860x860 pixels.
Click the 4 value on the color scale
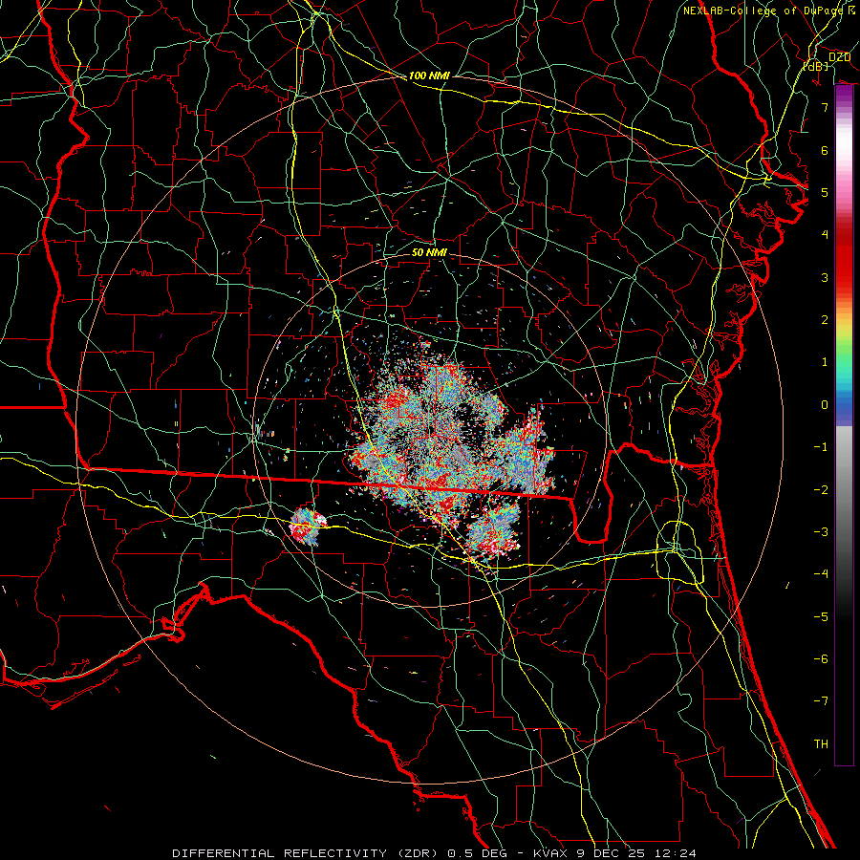tap(825, 235)
